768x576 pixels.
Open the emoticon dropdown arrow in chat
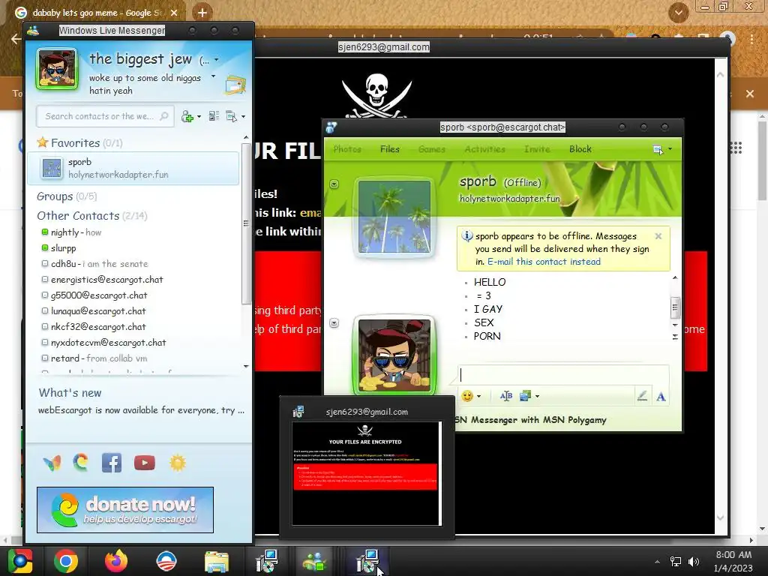pos(478,396)
